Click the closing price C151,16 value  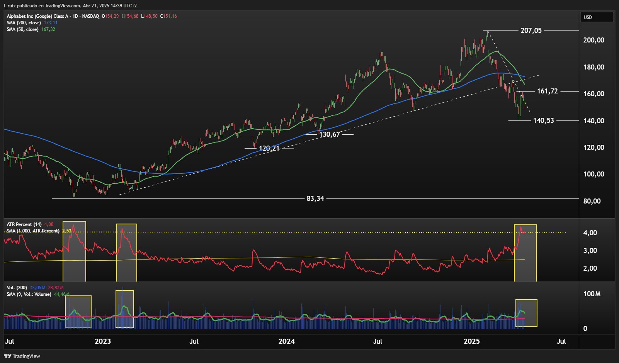169,16
